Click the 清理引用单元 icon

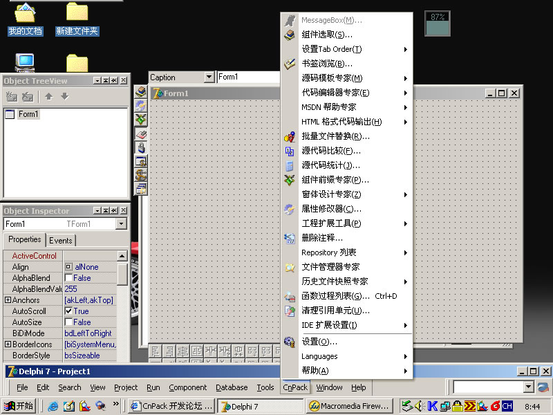(290, 311)
